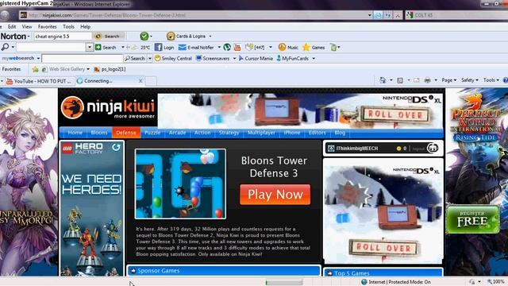Click the Read Mail icon in command bar
Screen dimensions: 508x286
417,80
